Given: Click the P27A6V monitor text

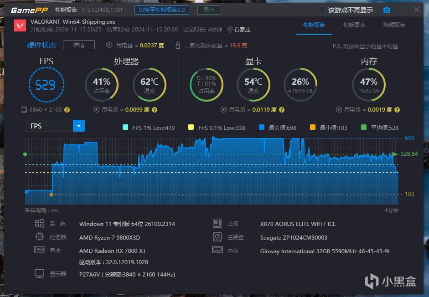Looking at the screenshot, I should click(x=127, y=274).
